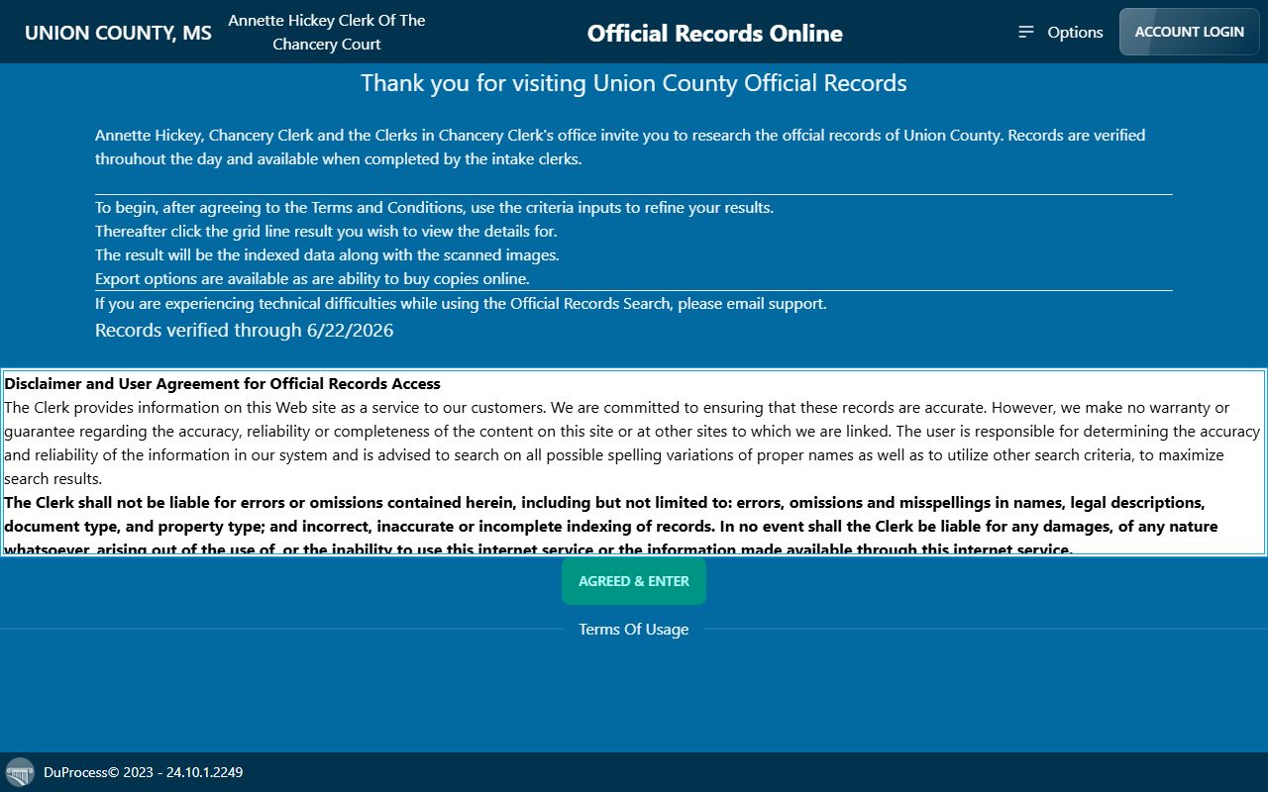Open the Options menu label
Image resolution: width=1268 pixels, height=792 pixels.
tap(1075, 32)
